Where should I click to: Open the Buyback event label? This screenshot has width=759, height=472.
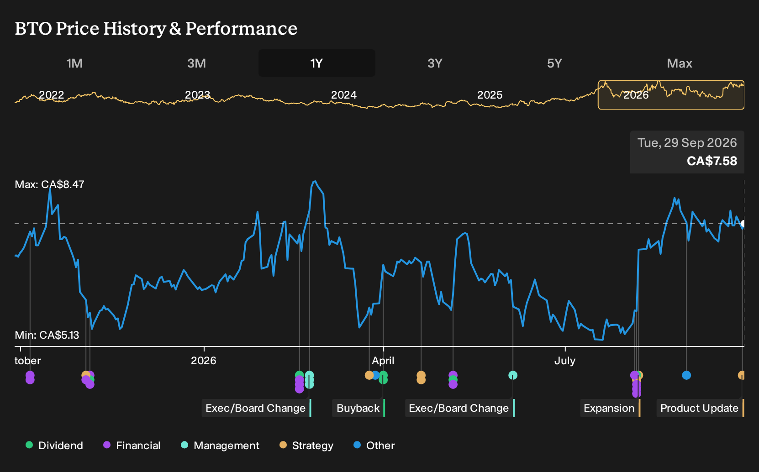point(358,408)
